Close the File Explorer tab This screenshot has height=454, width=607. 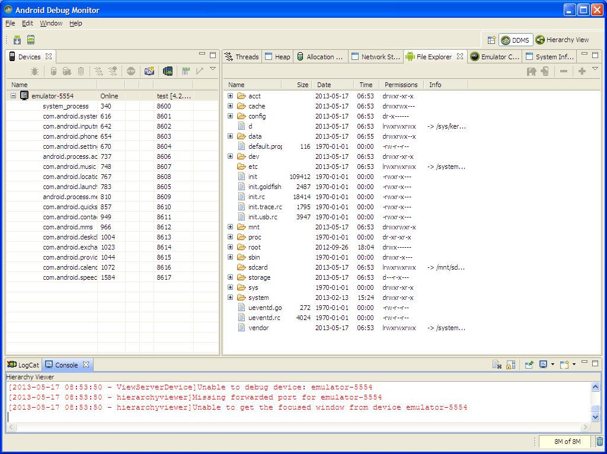coord(459,56)
